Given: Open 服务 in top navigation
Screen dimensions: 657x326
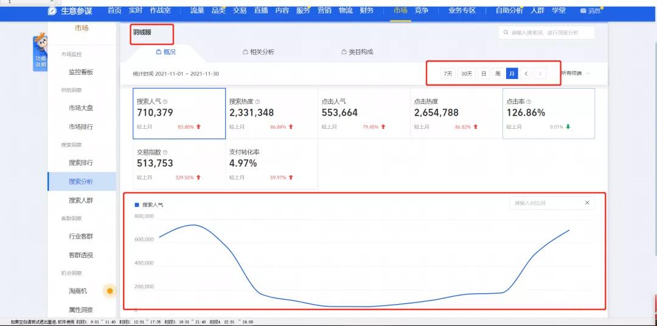Looking at the screenshot, I should tap(303, 10).
